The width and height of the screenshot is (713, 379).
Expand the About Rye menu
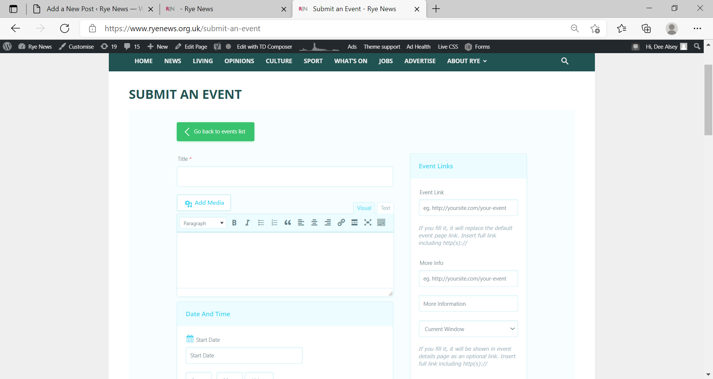click(x=466, y=61)
